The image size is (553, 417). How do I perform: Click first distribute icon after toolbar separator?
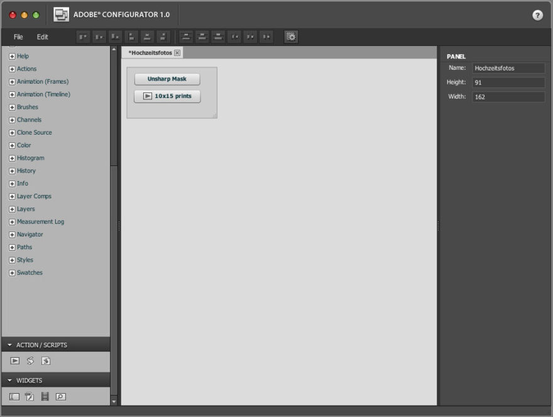point(186,36)
